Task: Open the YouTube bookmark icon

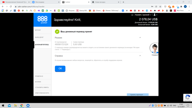Action: tap(131, 11)
